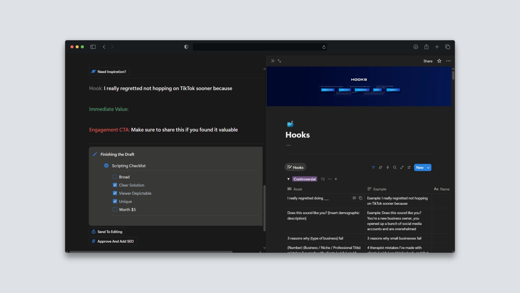520x293 pixels.
Task: Click the Send To Editing button
Action: click(107, 232)
